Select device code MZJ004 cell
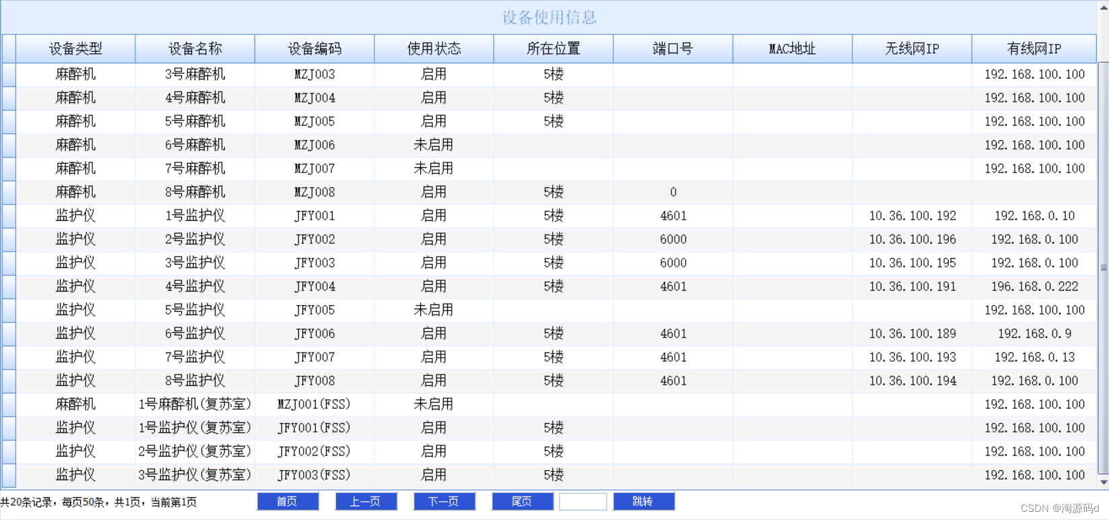1109x520 pixels. point(314,98)
